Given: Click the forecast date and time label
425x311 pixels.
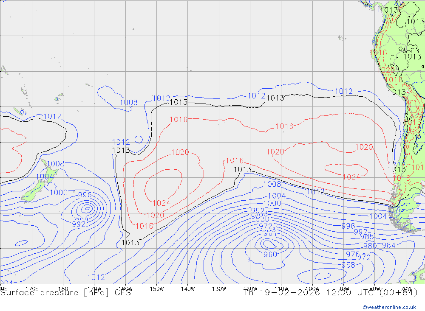Looking at the screenshot, I should (330, 292).
